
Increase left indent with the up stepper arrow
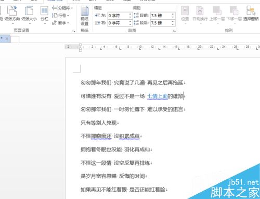click(130, 14)
